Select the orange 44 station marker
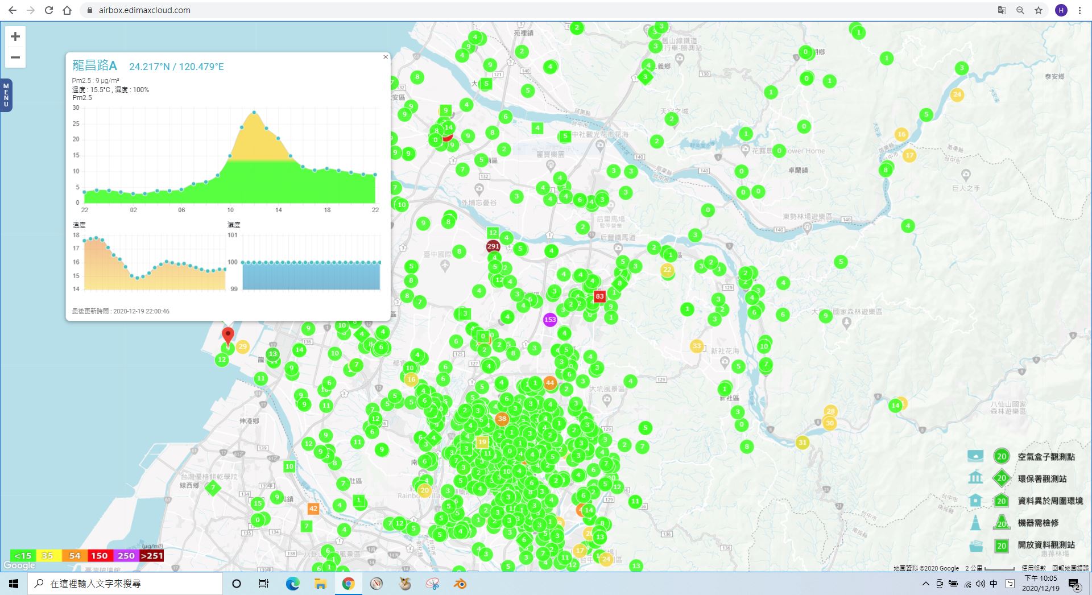The width and height of the screenshot is (1092, 595). tap(550, 383)
